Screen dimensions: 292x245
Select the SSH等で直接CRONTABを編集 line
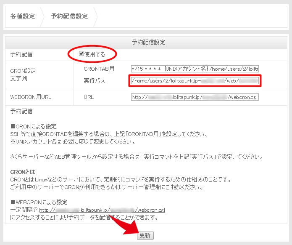pyautogui.click(x=109, y=134)
